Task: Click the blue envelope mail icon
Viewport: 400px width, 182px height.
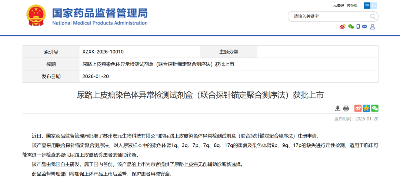Action: click(x=365, y=27)
